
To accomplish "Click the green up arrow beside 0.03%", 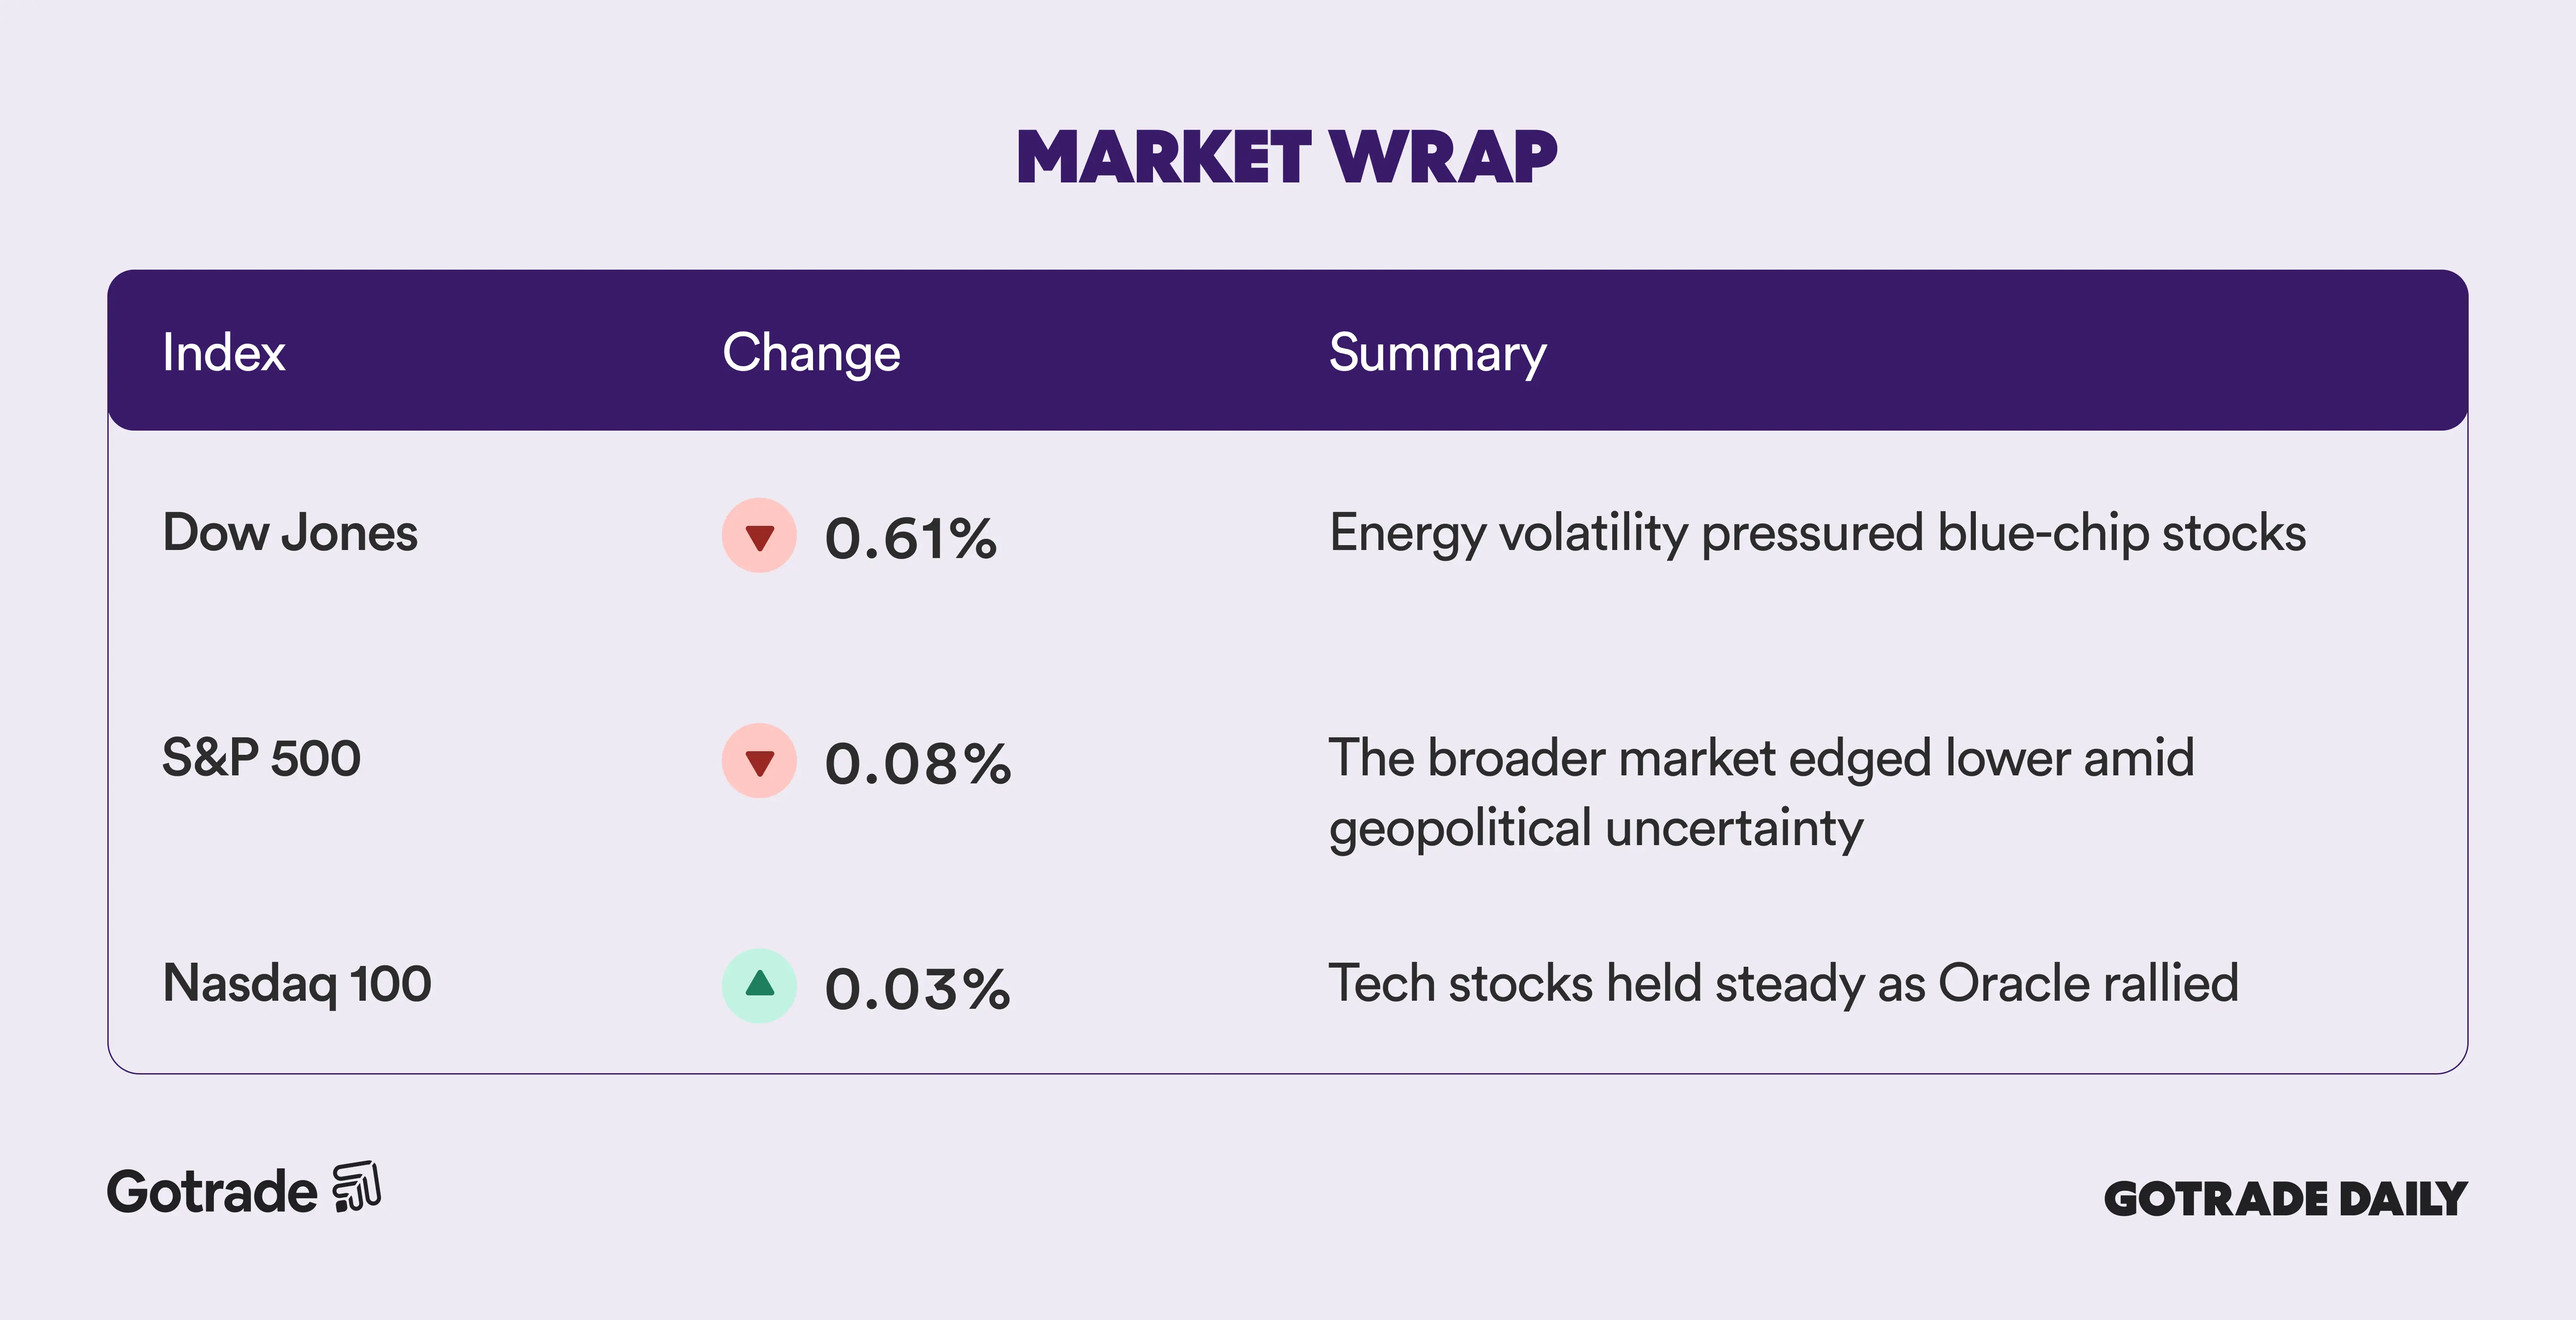I will (x=759, y=985).
